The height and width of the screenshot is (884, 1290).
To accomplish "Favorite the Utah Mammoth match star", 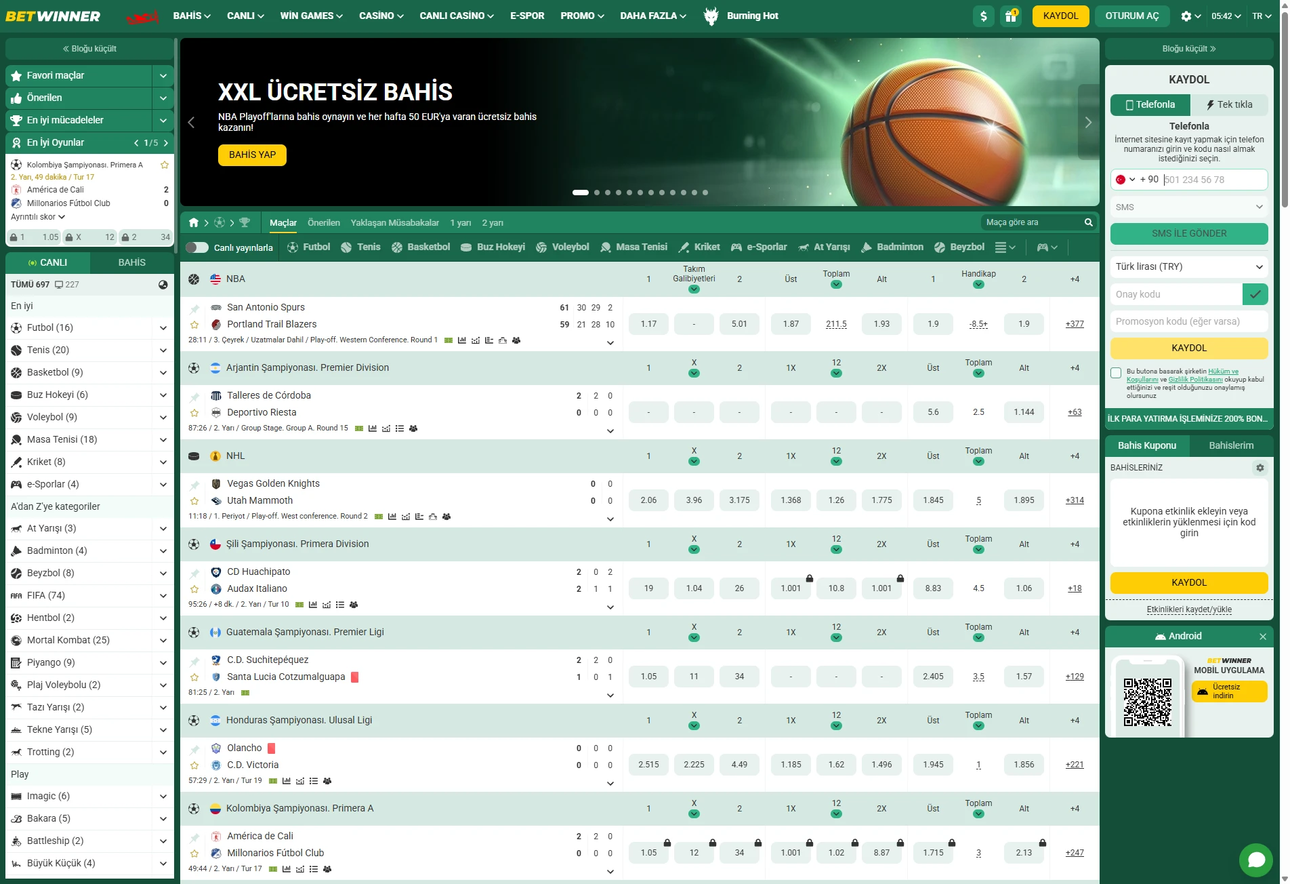I will pyautogui.click(x=194, y=501).
